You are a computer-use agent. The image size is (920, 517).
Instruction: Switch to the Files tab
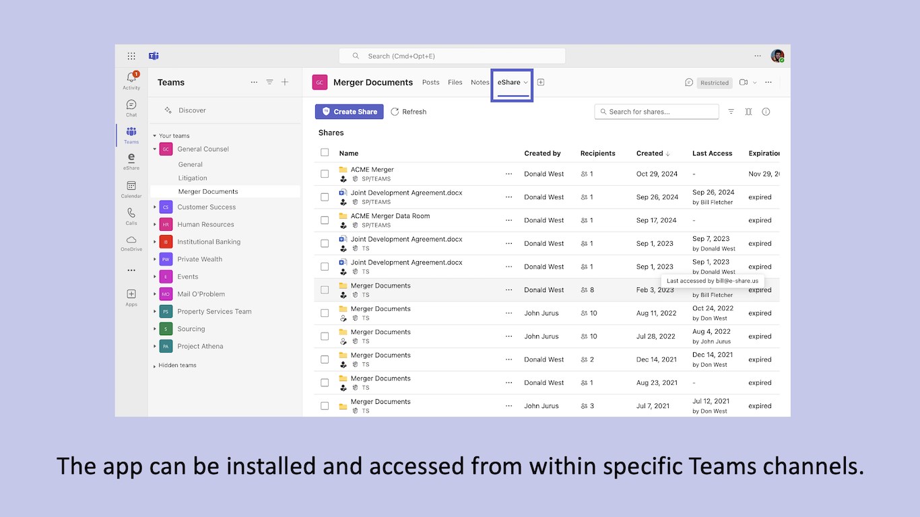[x=455, y=82]
